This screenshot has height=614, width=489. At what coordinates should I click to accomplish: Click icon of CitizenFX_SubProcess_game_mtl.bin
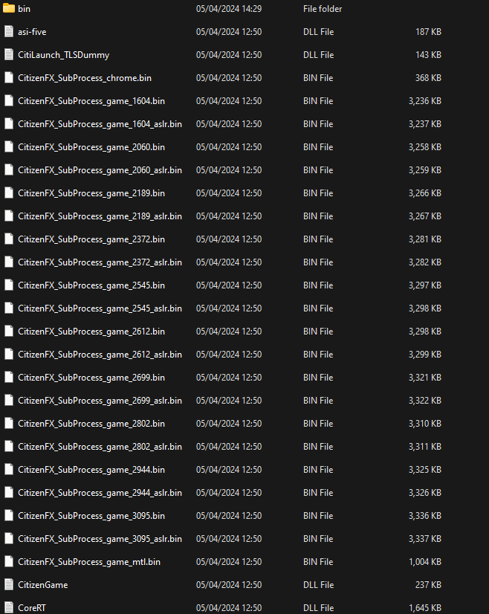(x=9, y=561)
